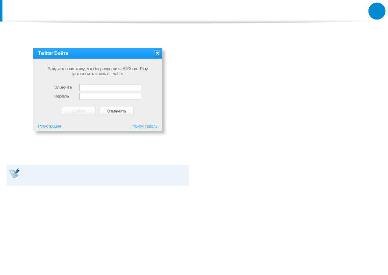The width and height of the screenshot is (388, 275).
Task: Click the blue vertical header accent bar
Action: click(1, 11)
